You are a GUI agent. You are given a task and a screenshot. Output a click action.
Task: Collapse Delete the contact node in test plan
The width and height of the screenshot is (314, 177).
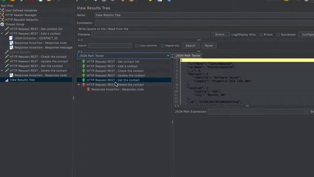point(2,70)
